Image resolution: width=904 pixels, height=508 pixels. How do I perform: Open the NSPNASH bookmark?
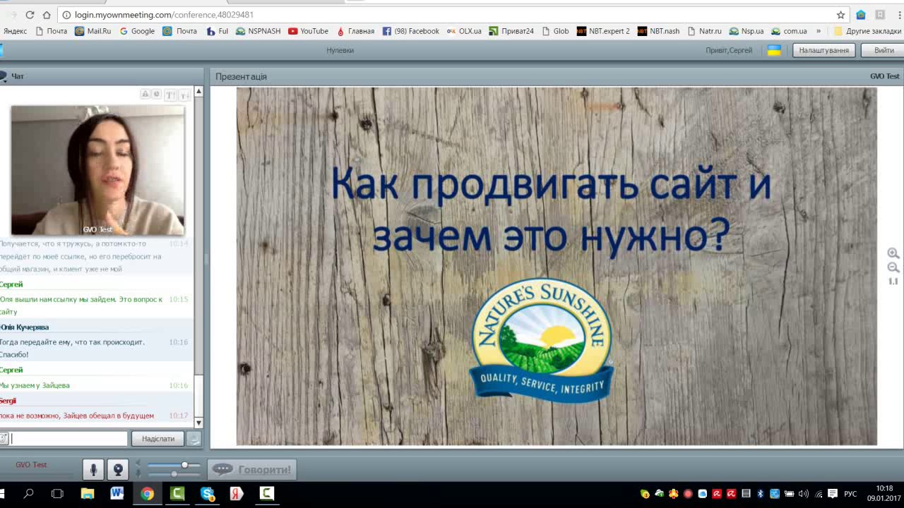258,31
